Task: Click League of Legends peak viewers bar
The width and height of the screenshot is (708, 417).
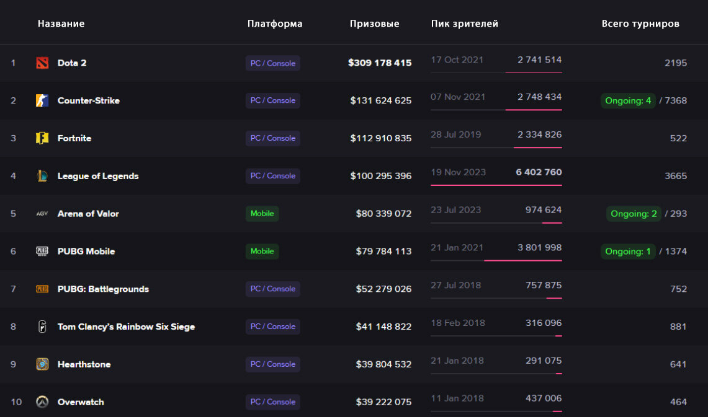Action: [x=496, y=185]
